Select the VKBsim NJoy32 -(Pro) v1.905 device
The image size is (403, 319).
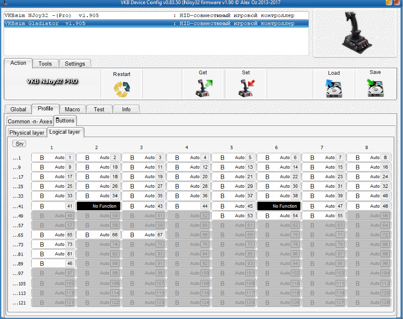tap(156, 15)
